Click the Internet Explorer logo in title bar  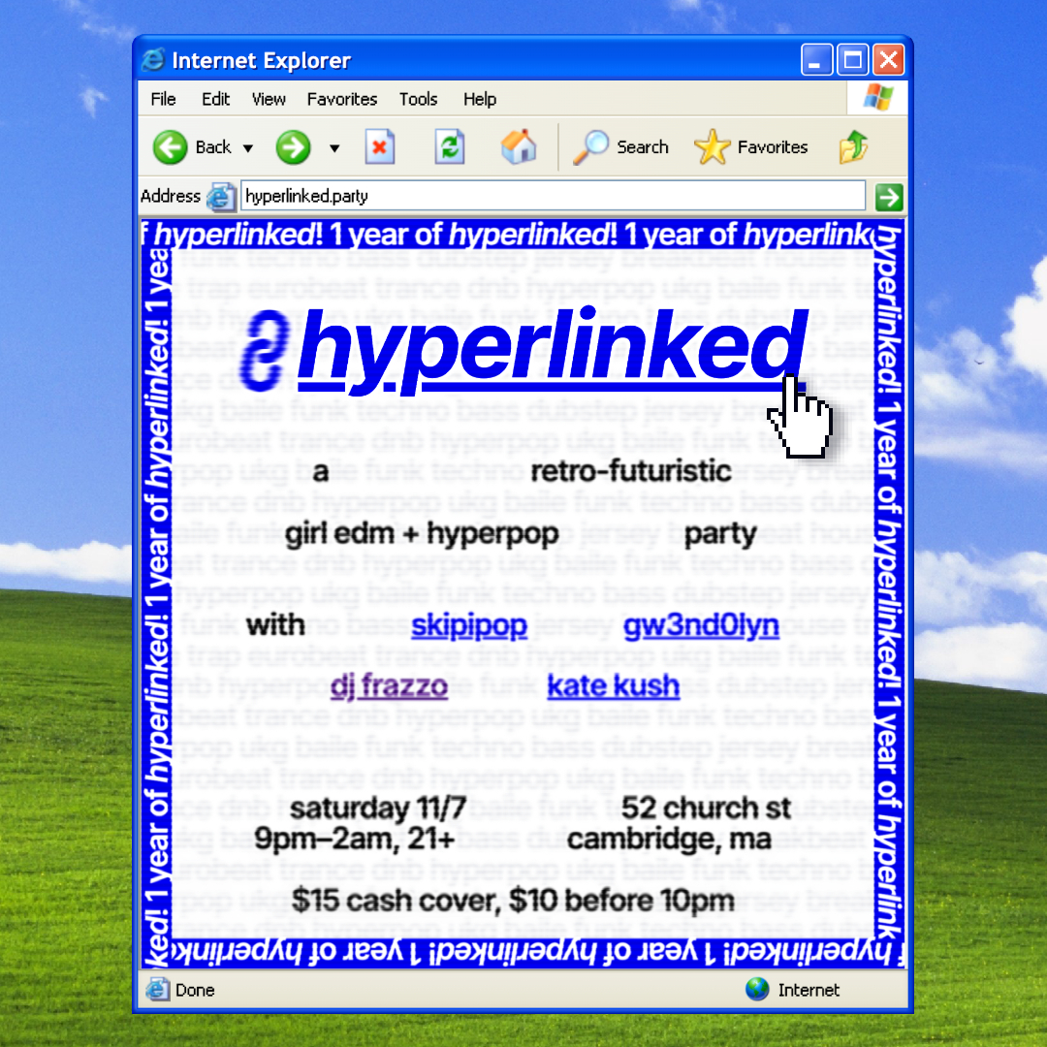(153, 60)
